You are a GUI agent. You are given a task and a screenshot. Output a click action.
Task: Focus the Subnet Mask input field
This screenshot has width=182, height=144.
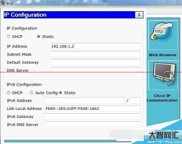[x=95, y=54]
